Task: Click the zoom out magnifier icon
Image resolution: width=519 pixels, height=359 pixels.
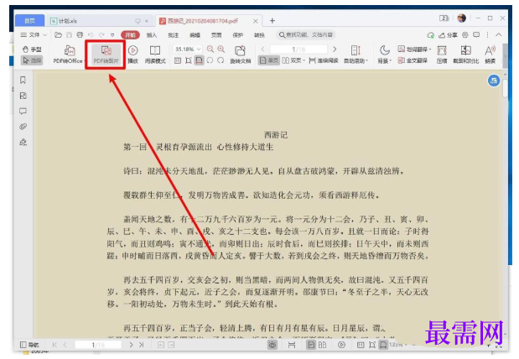Action: (x=210, y=49)
